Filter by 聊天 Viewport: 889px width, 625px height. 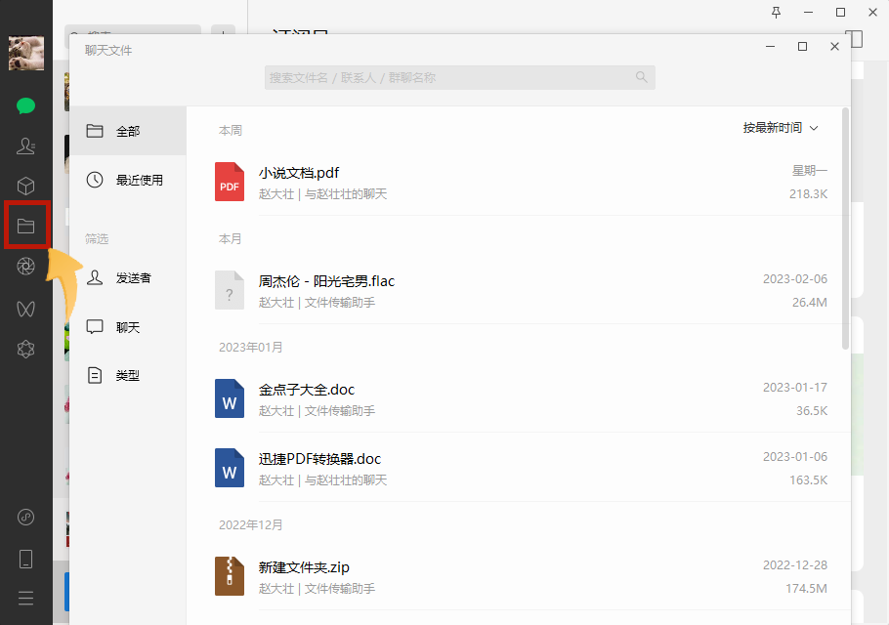pyautogui.click(x=128, y=327)
